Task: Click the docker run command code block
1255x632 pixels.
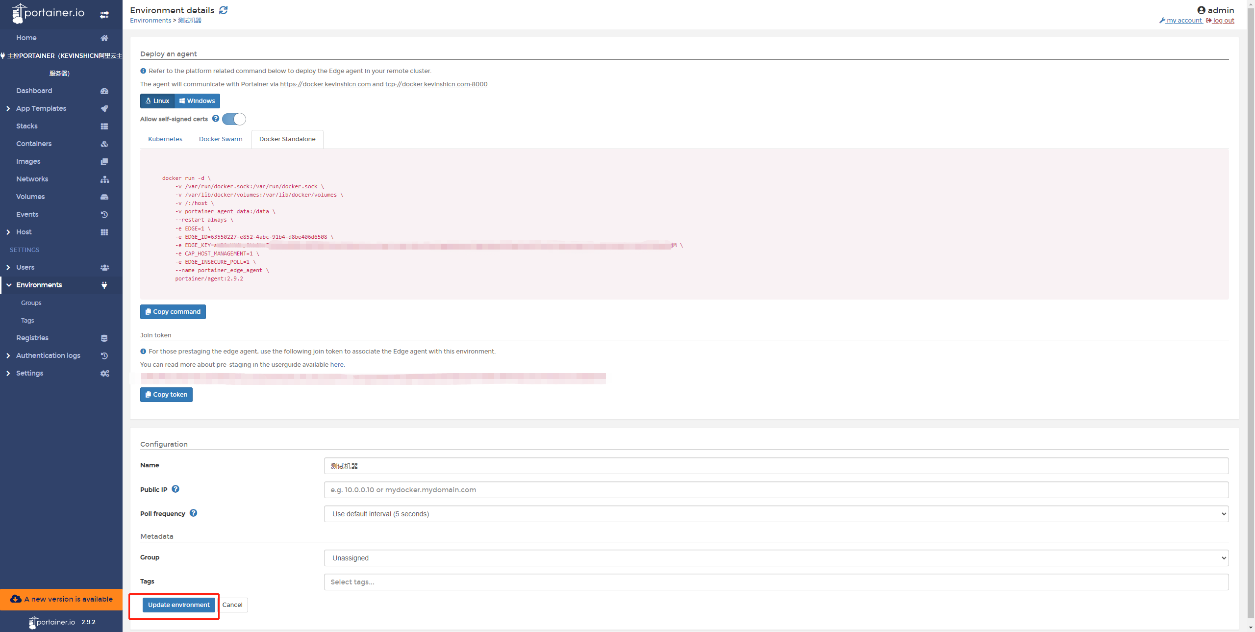Action: [684, 225]
